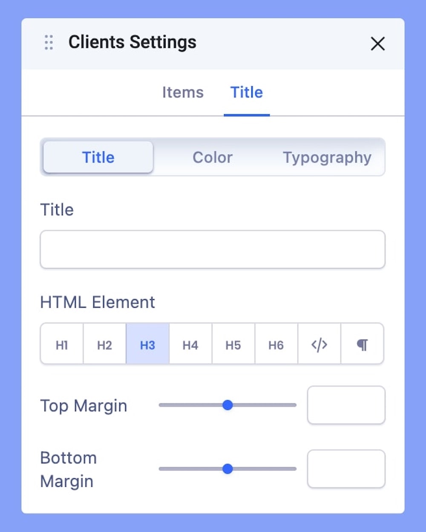This screenshot has height=532, width=426.
Task: Switch to the Typography segment
Action: [x=327, y=157]
